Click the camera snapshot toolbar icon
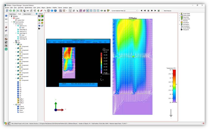The image size is (209, 129). coord(105,11)
